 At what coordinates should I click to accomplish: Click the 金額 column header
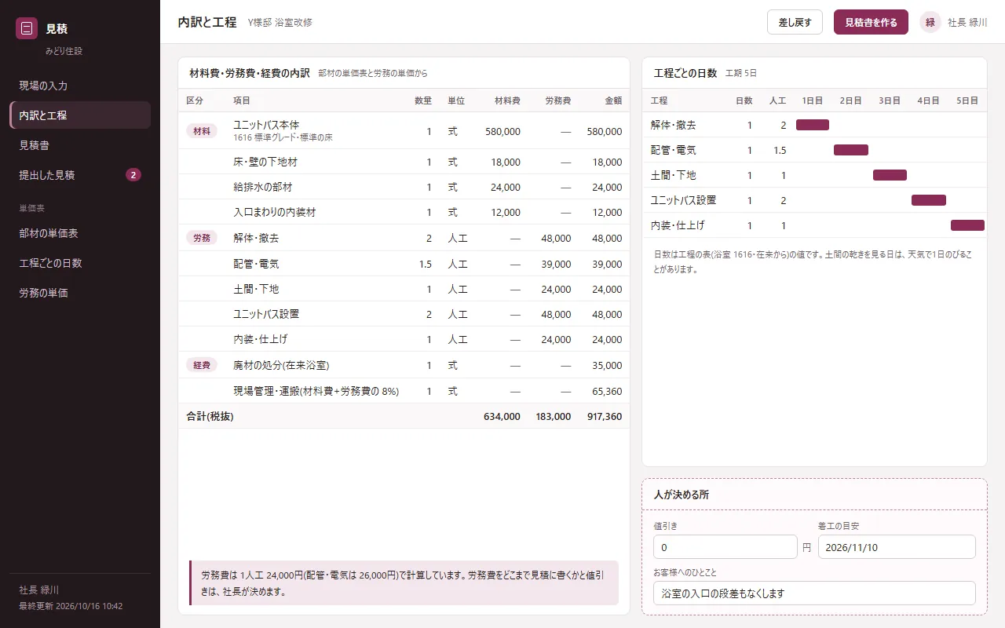[613, 100]
